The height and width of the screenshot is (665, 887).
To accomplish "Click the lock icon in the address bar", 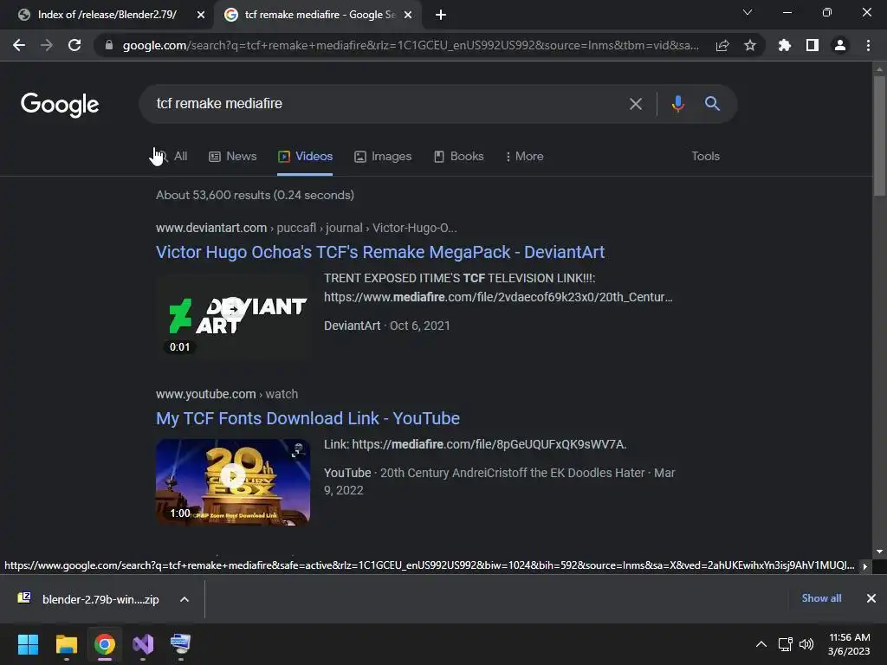I will [109, 45].
